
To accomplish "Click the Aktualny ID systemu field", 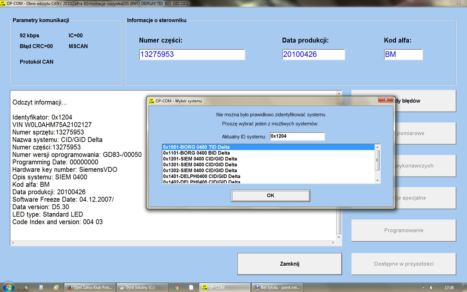I will click(x=297, y=136).
